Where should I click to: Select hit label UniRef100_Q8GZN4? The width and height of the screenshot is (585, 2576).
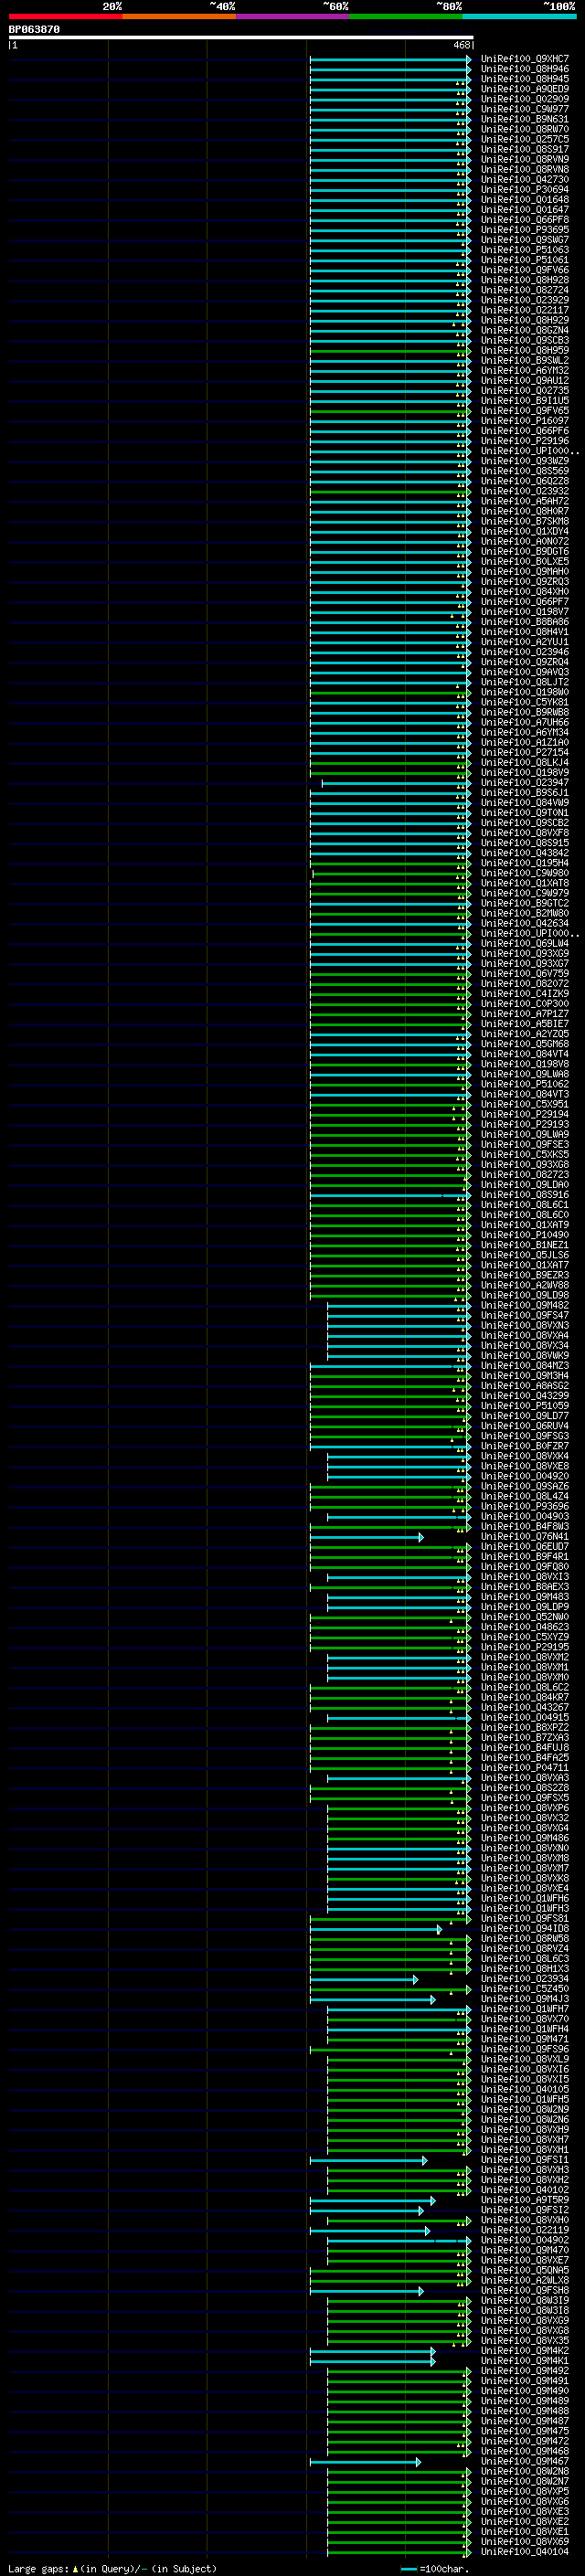[524, 330]
